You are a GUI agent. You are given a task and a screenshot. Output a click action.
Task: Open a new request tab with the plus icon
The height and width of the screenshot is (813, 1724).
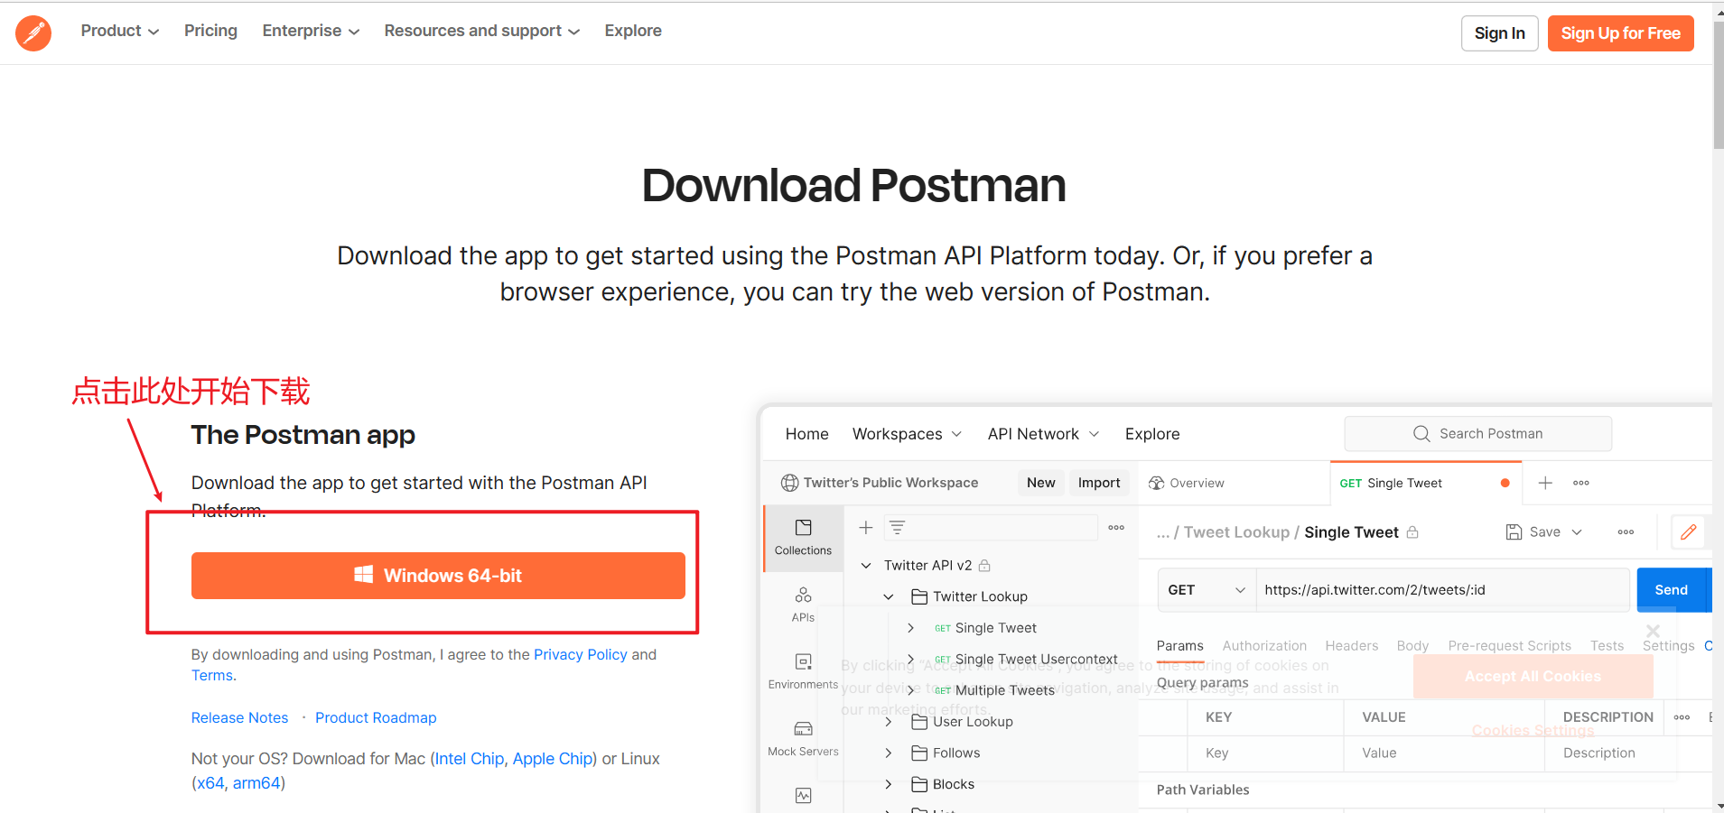coord(1546,483)
